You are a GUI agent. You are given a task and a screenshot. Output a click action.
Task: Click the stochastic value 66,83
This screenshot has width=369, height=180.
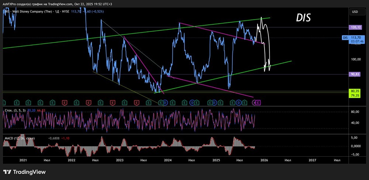(41, 110)
